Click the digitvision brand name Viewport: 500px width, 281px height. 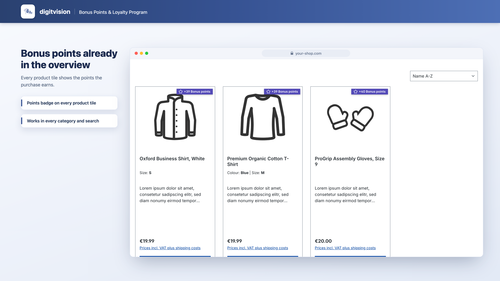pos(55,12)
